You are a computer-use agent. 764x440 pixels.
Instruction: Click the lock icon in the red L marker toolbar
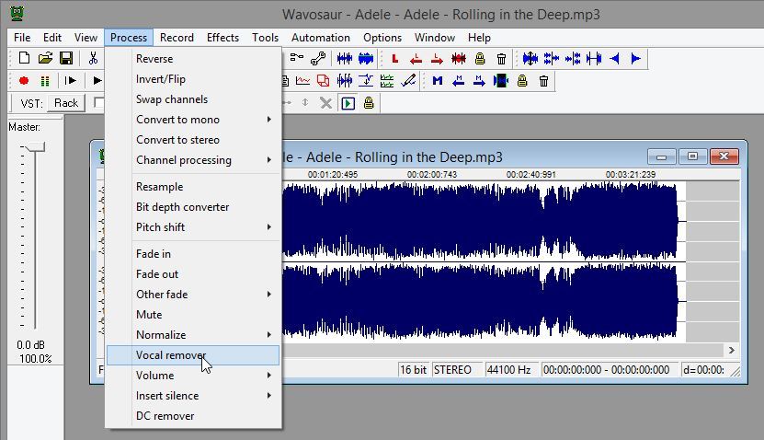pos(480,59)
